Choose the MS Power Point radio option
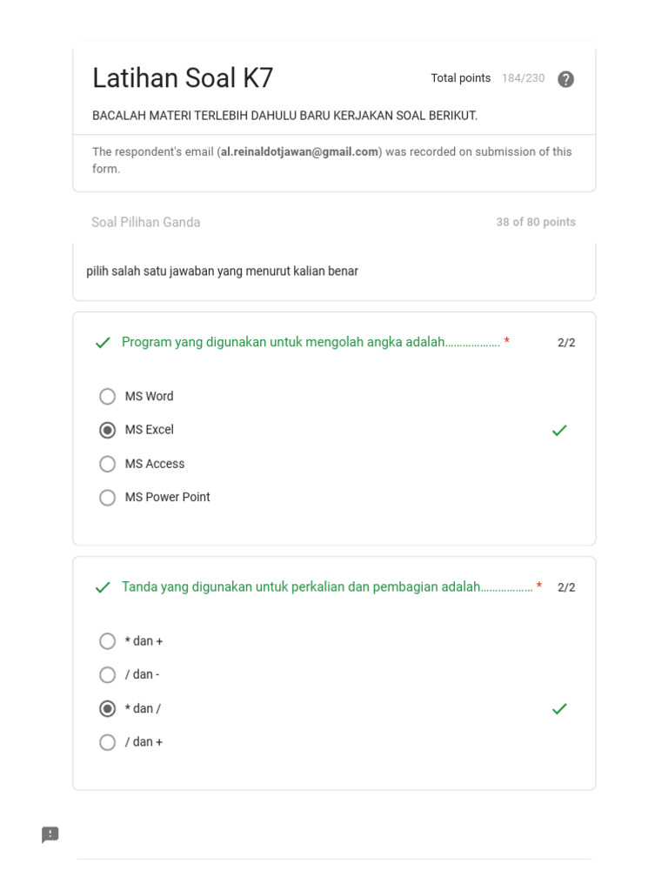 point(107,498)
